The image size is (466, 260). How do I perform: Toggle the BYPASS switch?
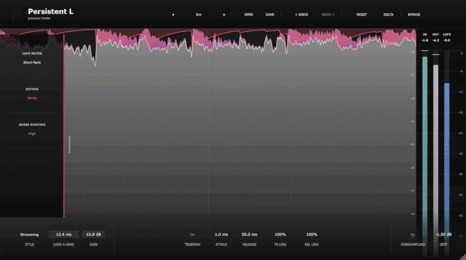pyautogui.click(x=414, y=14)
